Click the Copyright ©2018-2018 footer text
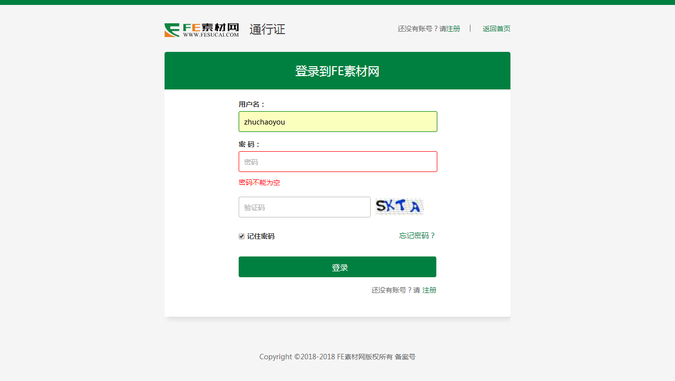Screen dimensions: 675x381 pyautogui.click(x=297, y=357)
